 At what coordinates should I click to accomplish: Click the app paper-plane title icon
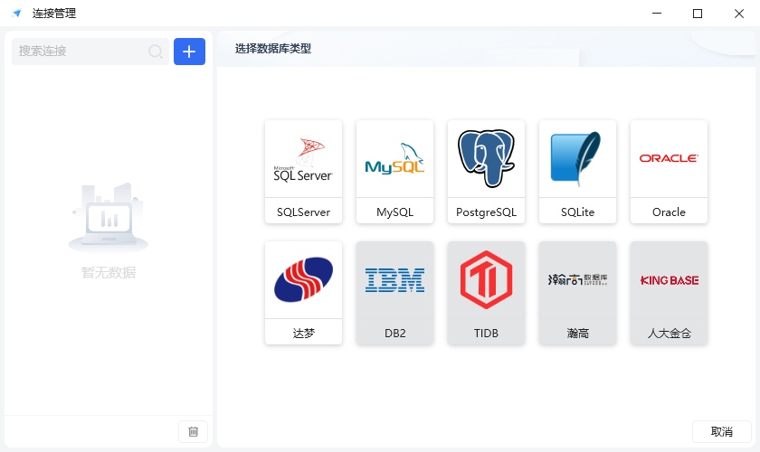pos(17,13)
